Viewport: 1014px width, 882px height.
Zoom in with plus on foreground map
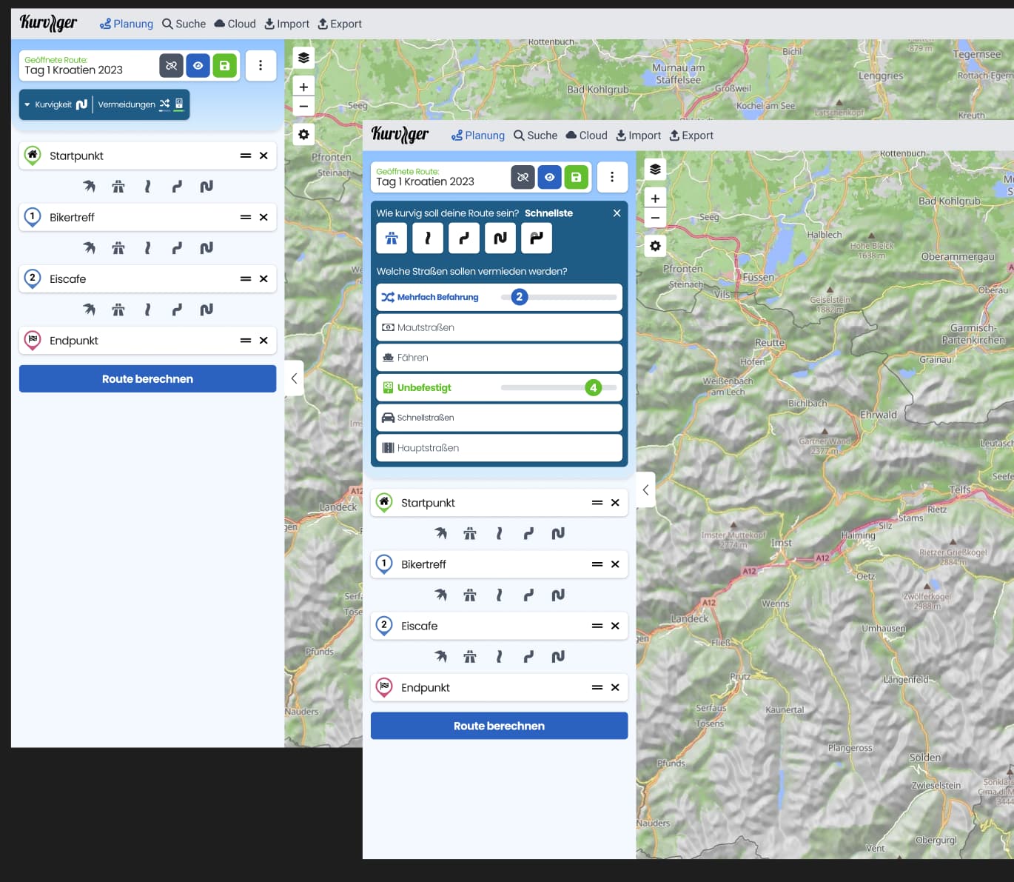[655, 198]
